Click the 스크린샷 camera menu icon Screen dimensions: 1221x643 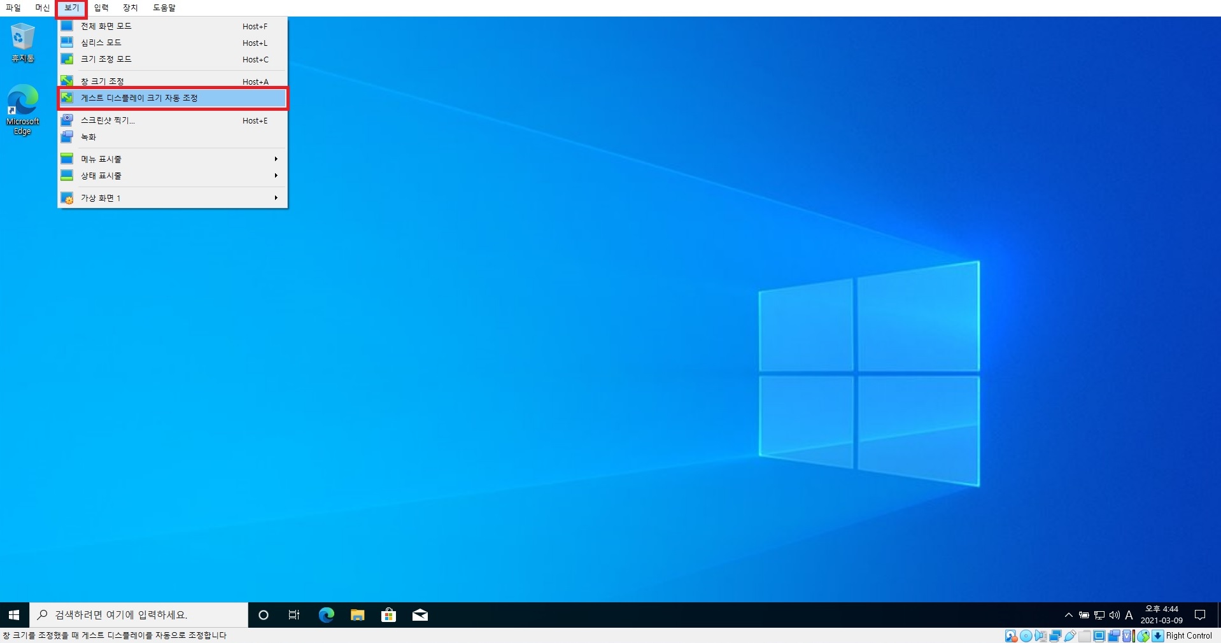coord(67,120)
